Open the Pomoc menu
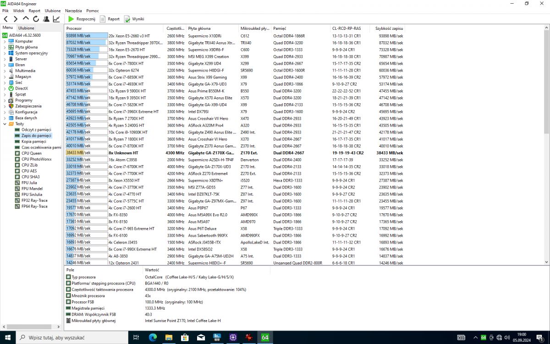This screenshot has height=344, width=550. coord(93,11)
